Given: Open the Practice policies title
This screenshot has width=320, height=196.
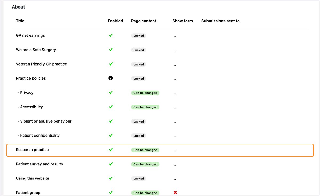Looking at the screenshot, I should coord(31,78).
